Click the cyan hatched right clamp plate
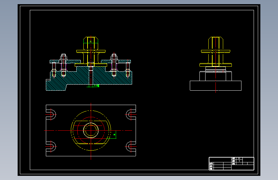Image resolution: width=278 pixels, height=180 pixels. click(116, 61)
